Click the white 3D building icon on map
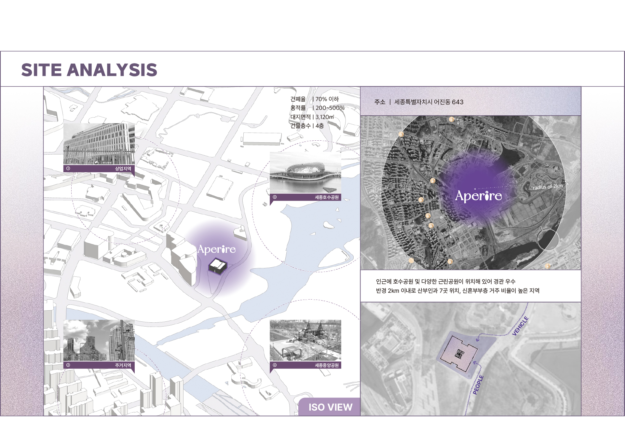Image resolution: width=625 pixels, height=436 pixels. point(217,266)
